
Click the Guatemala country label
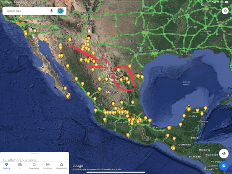click(184, 144)
